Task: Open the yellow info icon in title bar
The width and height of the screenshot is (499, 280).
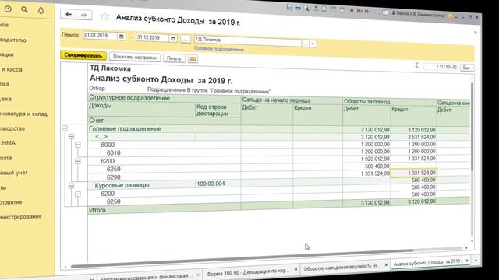Action: coord(451,16)
